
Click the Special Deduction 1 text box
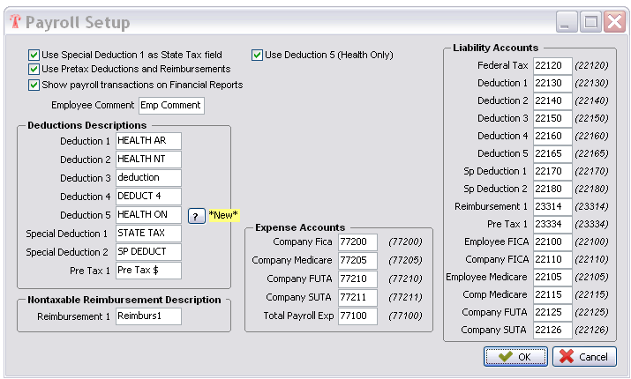(x=147, y=234)
